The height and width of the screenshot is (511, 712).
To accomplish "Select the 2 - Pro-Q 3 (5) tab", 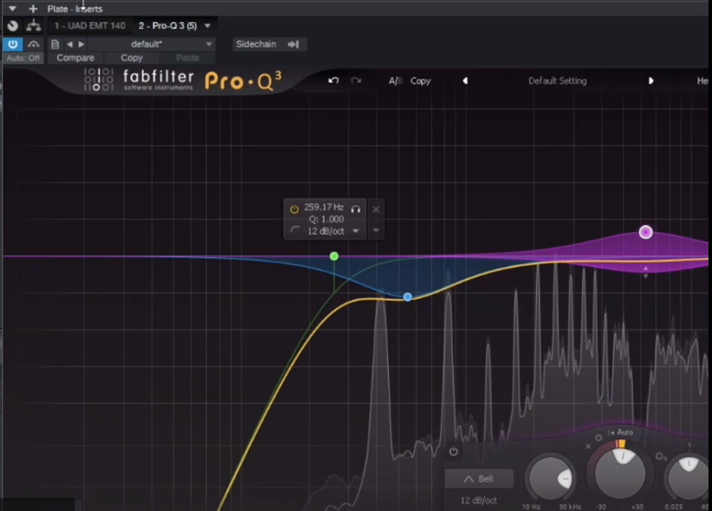I will click(168, 26).
